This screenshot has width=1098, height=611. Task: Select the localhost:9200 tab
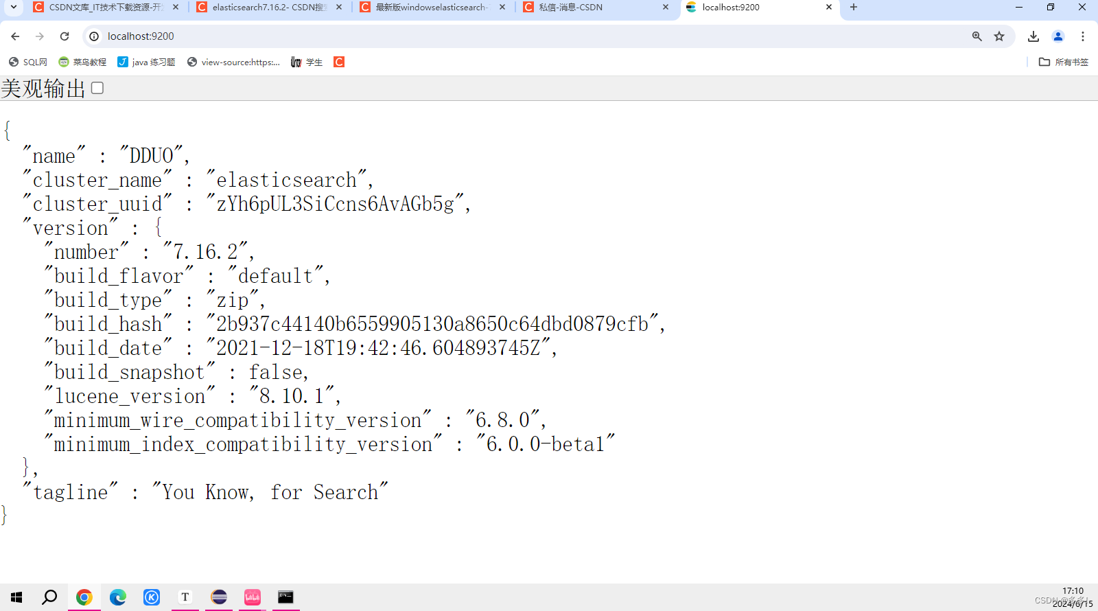[x=759, y=7]
